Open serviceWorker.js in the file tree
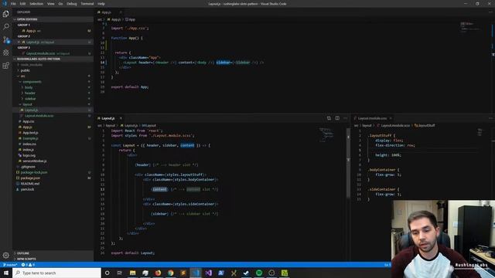The width and height of the screenshot is (495, 278). (x=34, y=161)
